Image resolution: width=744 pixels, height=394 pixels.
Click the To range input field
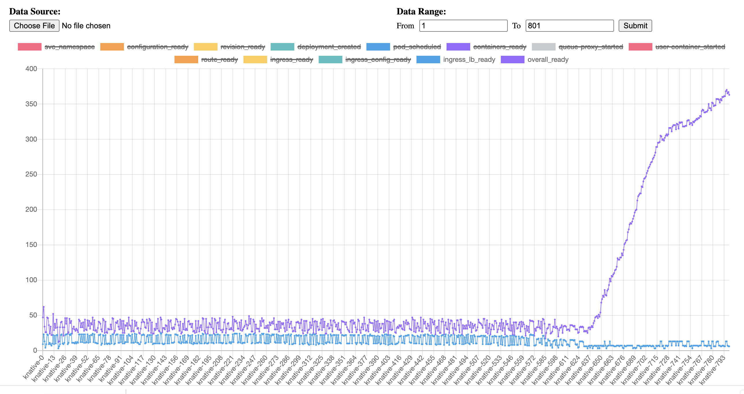tap(570, 26)
